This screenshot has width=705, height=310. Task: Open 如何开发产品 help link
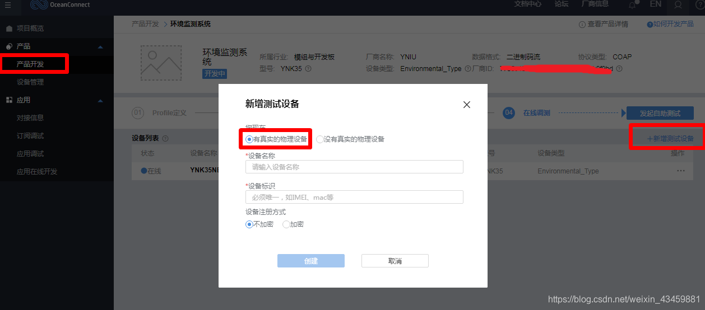click(x=670, y=24)
